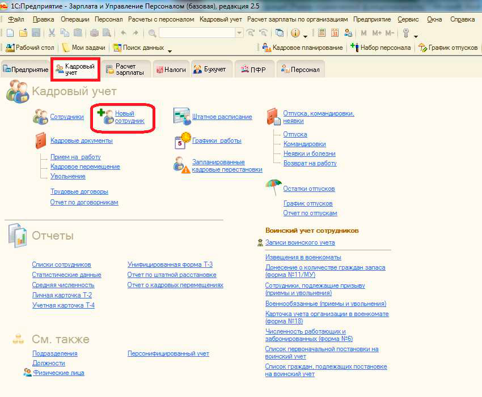The height and width of the screenshot is (397, 482).
Task: Click График отпусков toolbar button
Action: (x=449, y=48)
